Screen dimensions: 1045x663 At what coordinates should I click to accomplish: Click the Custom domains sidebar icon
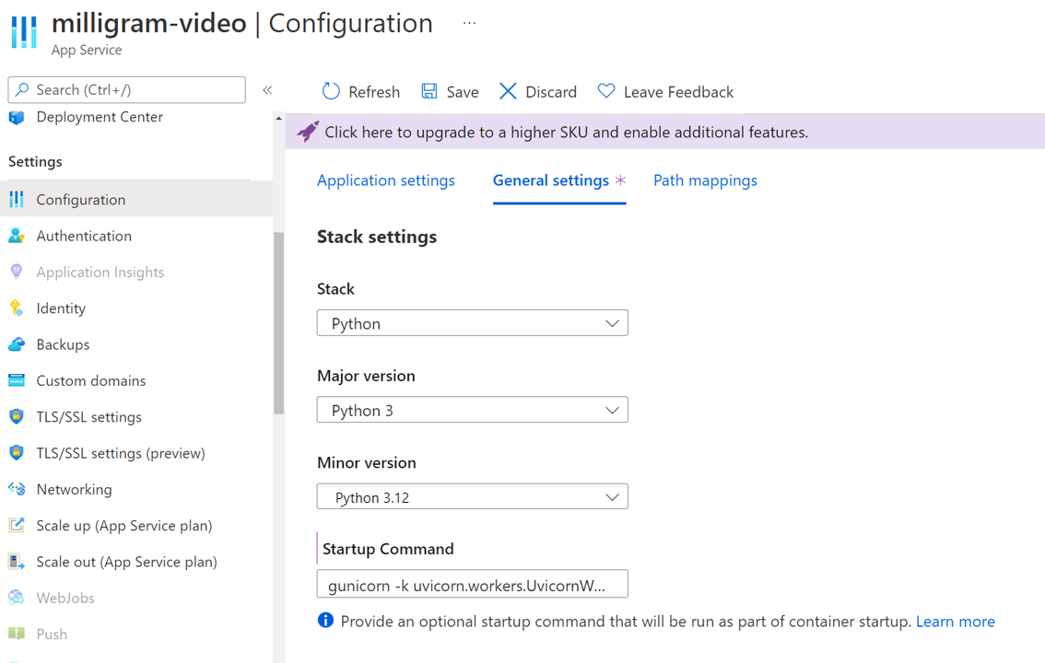tap(17, 379)
